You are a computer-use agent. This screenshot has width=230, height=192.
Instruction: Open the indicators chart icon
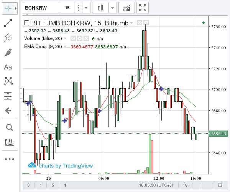[127, 8]
